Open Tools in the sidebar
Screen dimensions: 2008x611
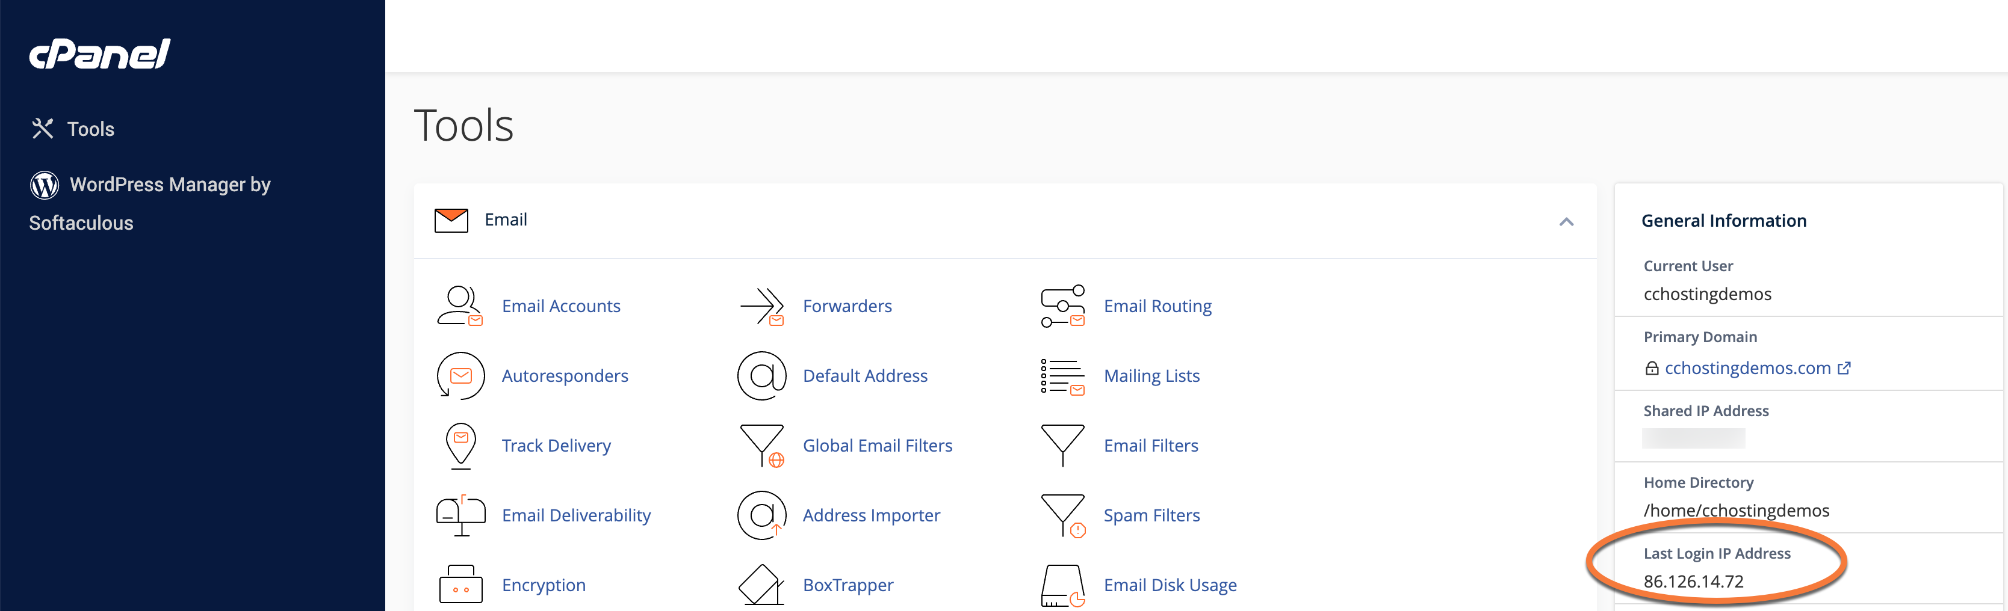[90, 129]
